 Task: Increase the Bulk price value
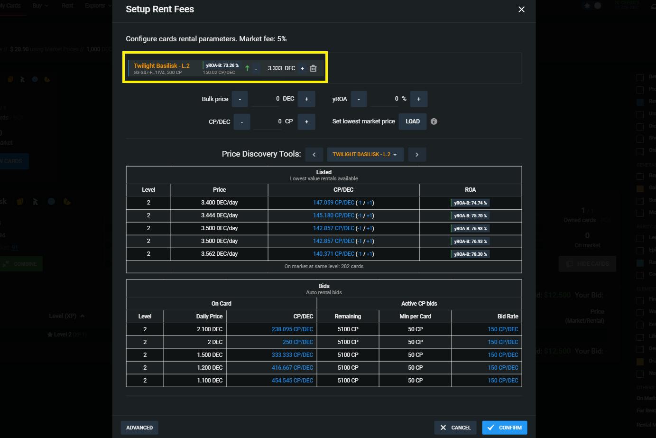(x=306, y=99)
